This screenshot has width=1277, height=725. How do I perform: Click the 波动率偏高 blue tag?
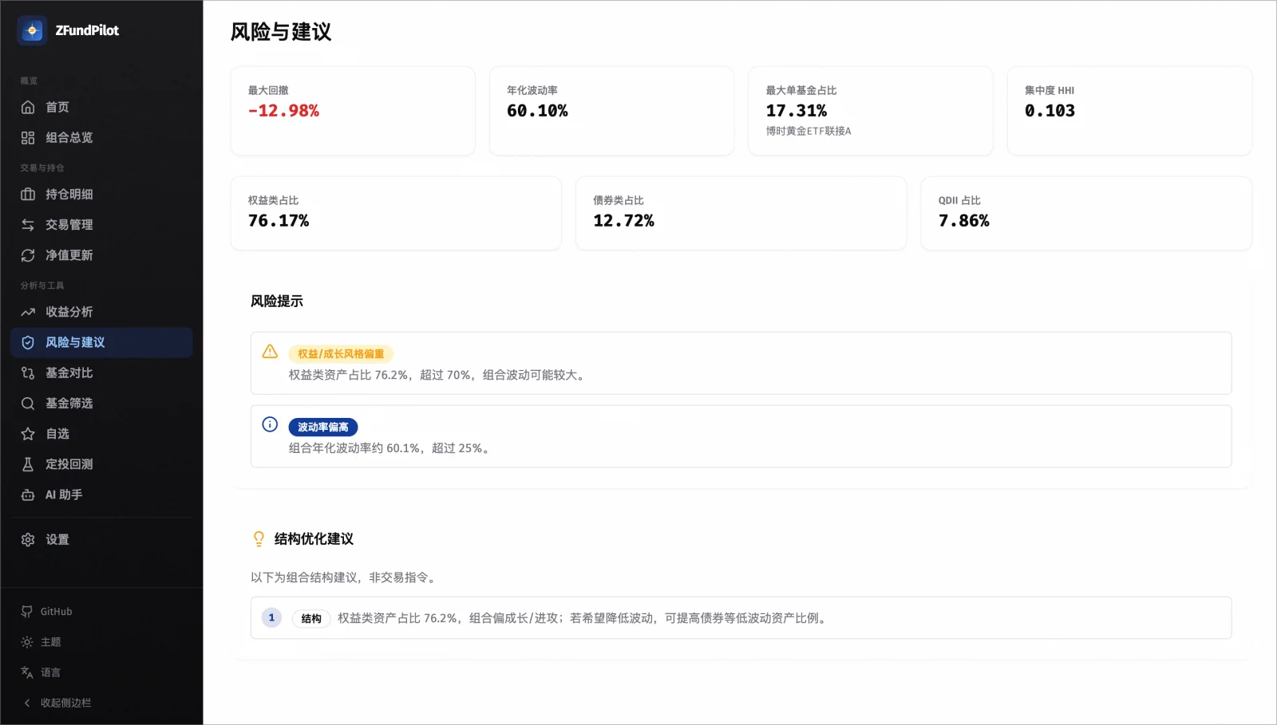(x=323, y=427)
